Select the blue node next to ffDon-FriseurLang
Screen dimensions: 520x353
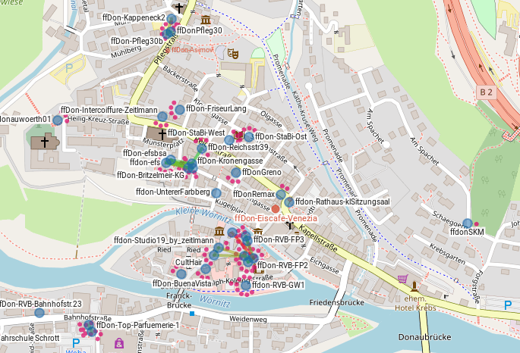179,110
